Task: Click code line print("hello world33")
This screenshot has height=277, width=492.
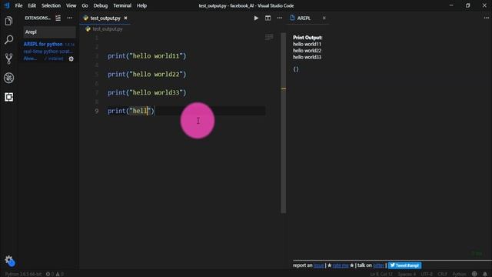Action: pyautogui.click(x=147, y=92)
